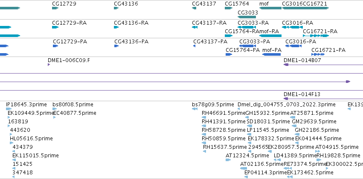The height and width of the screenshot is (179, 363).
Task: Select transcript CG12729-RA
Action: coord(55,27)
